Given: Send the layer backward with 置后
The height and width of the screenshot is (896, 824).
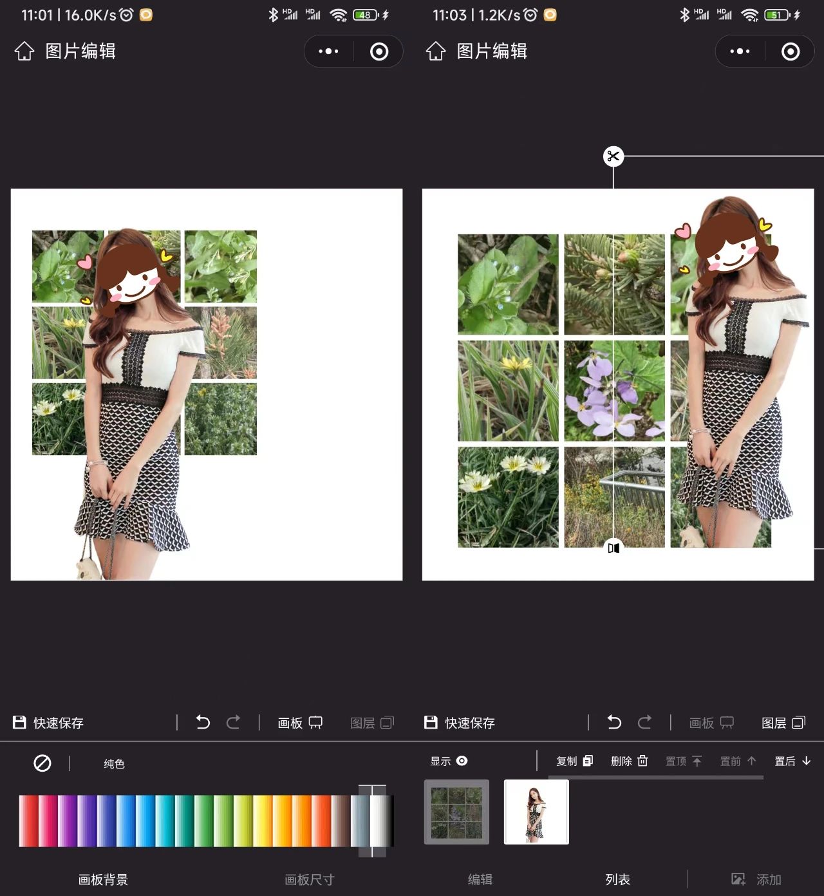Looking at the screenshot, I should pyautogui.click(x=791, y=760).
